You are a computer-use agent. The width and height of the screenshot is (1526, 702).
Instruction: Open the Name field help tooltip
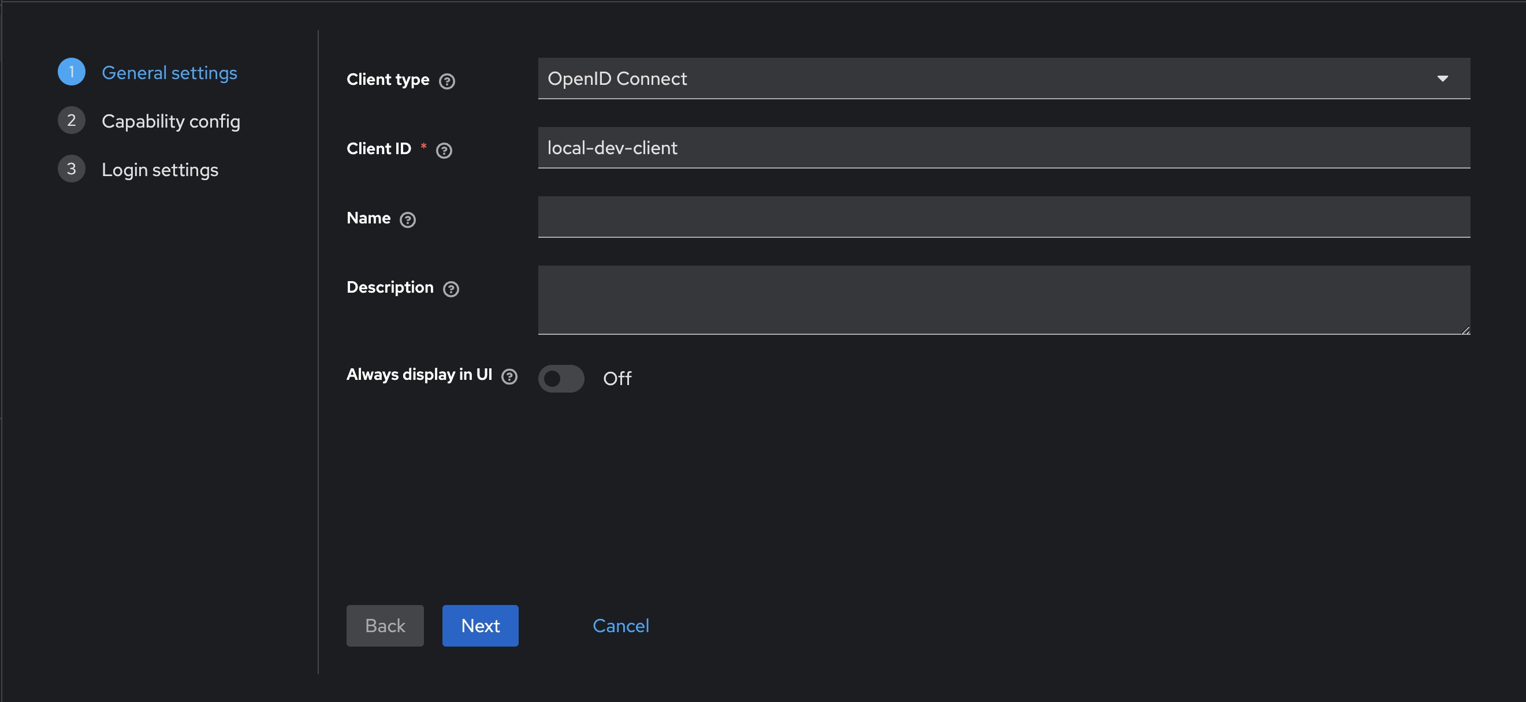[408, 219]
